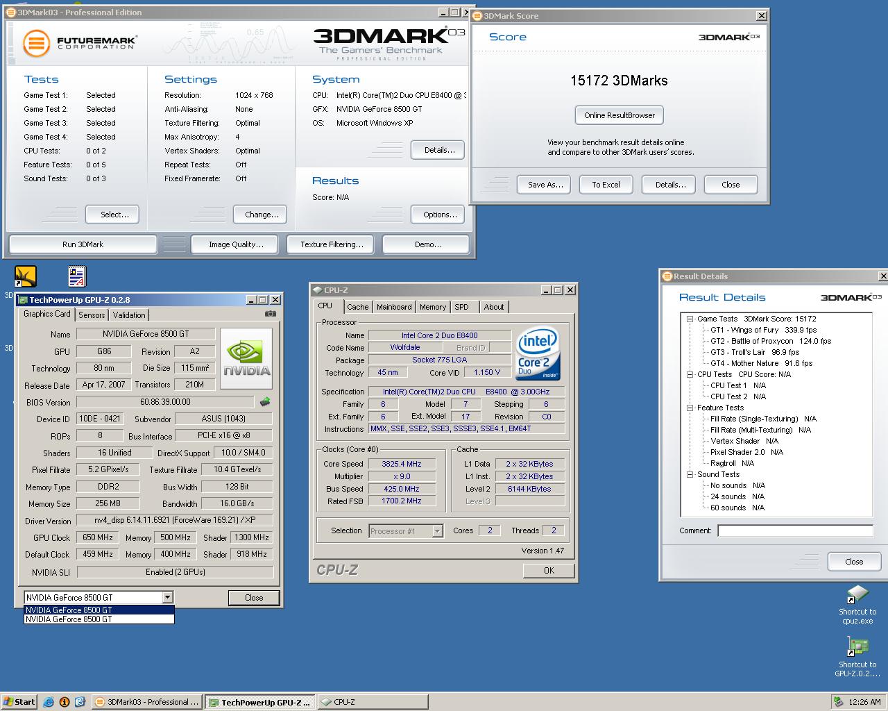Click the Core Speed 3825.4 MHz value

(402, 464)
